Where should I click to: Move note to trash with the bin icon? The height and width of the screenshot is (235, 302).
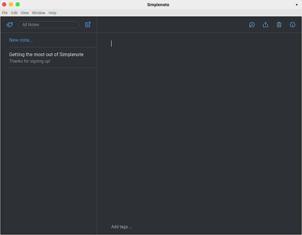[x=279, y=25]
